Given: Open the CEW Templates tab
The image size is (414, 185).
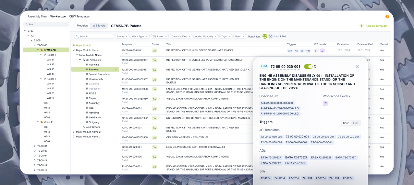Looking at the screenshot, I should tap(79, 16).
